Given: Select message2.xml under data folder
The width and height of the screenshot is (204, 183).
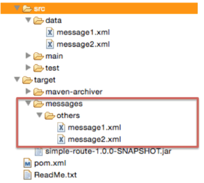Looking at the screenshot, I should (x=83, y=44).
